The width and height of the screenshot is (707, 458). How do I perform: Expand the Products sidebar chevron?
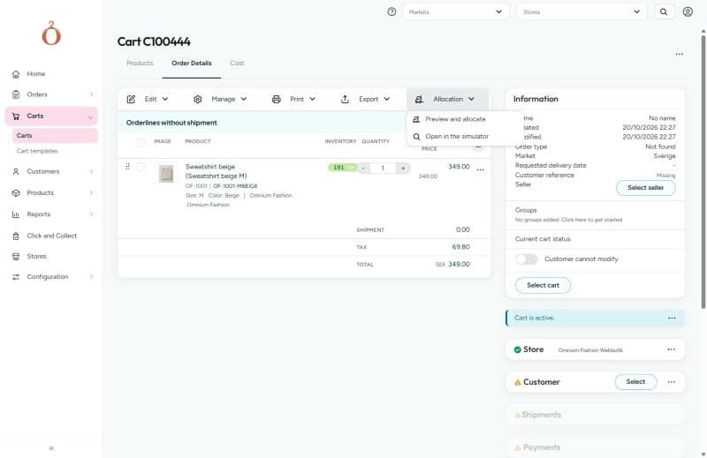[91, 192]
